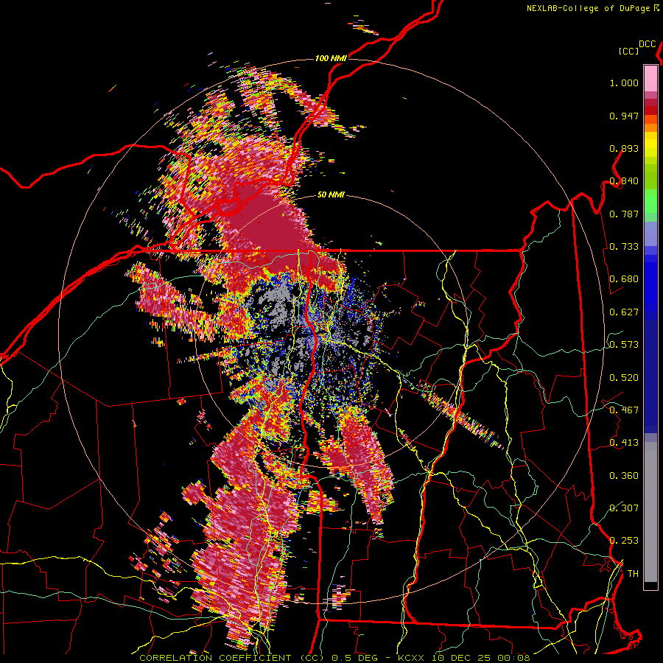Viewport: 663px width, 663px height.
Task: Click the 0.840 color scale value
Action: pos(624,181)
